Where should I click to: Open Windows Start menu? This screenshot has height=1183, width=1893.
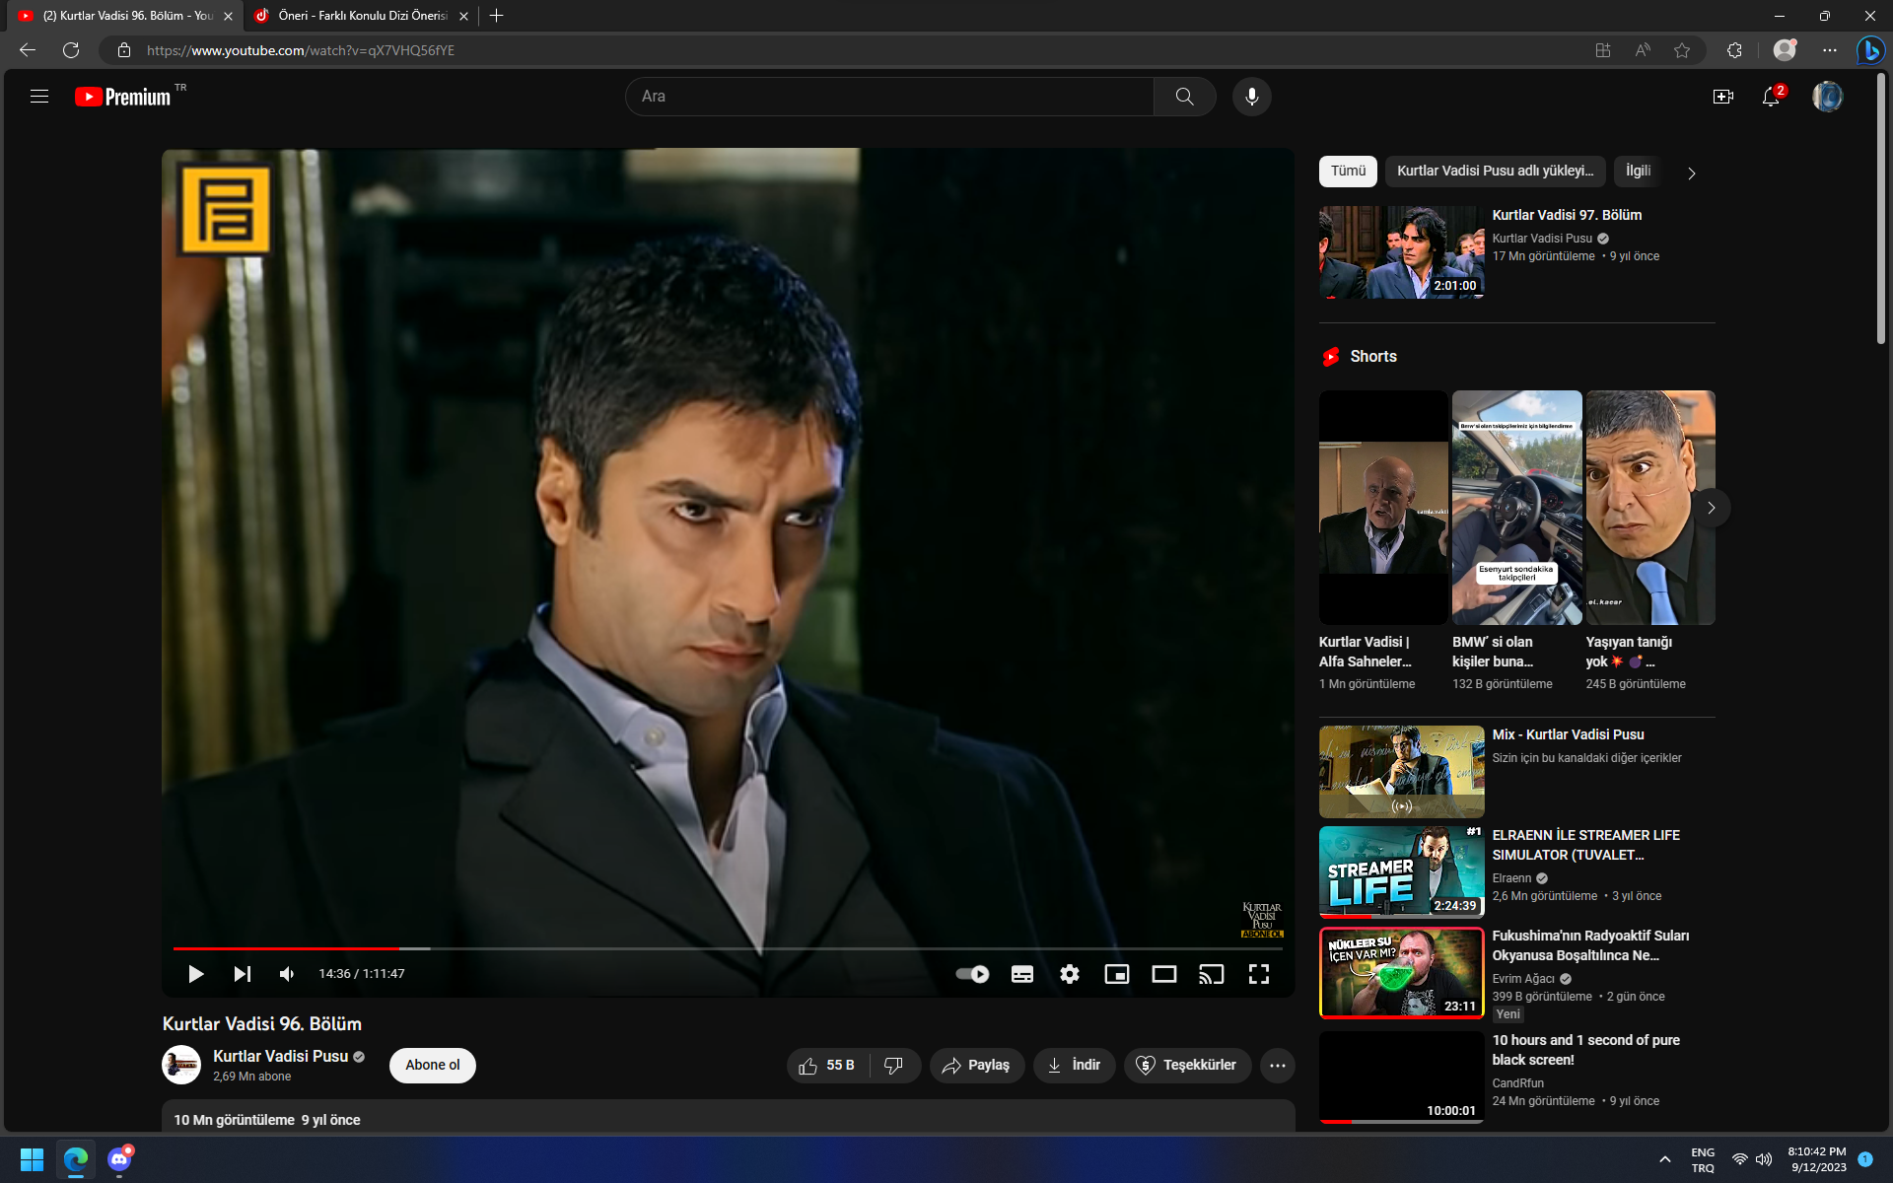coord(32,1159)
